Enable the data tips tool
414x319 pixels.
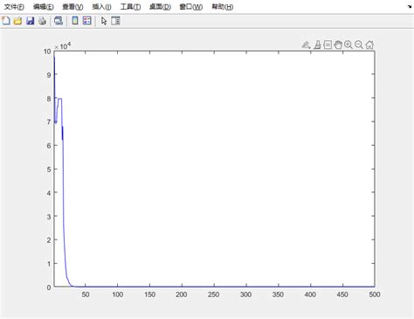click(328, 45)
